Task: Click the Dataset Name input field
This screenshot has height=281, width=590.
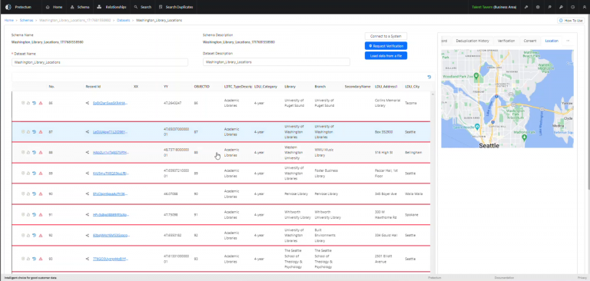Action: click(100, 62)
